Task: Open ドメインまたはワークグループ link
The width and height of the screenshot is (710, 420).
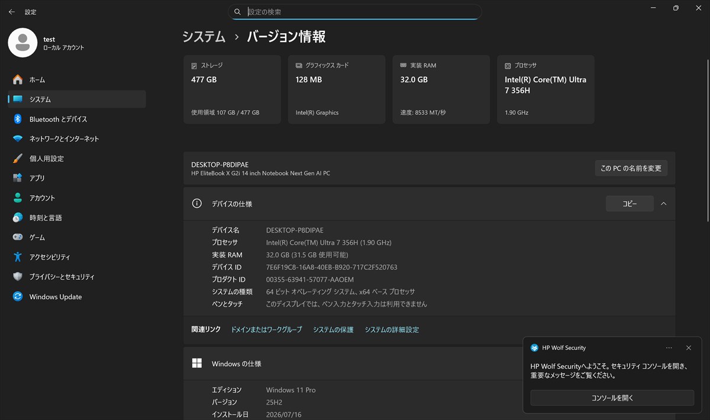Action: pyautogui.click(x=266, y=329)
